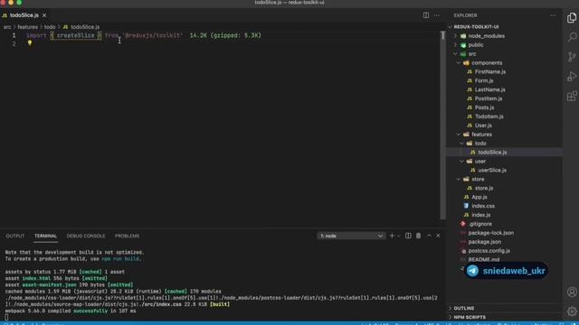Collapse the user folder

point(505,162)
